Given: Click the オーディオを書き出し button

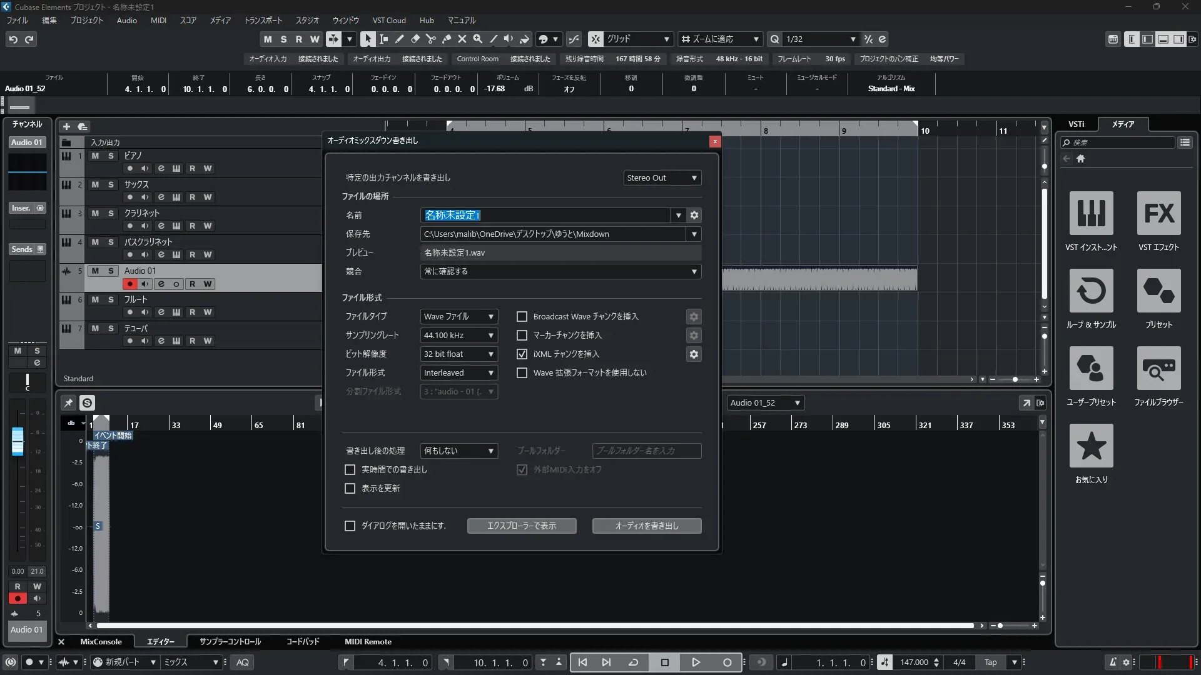Looking at the screenshot, I should [646, 526].
